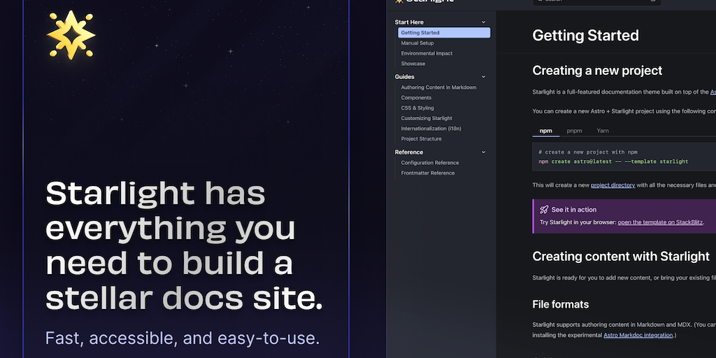Click the Start Here section heading

(409, 22)
